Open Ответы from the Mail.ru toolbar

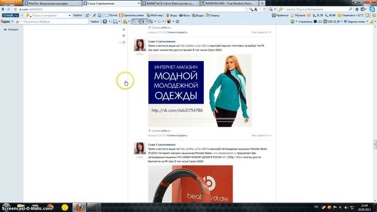click(x=213, y=15)
